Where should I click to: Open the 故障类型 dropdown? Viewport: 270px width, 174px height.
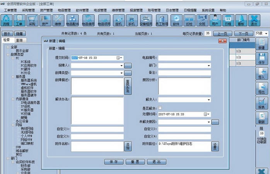tap(121, 73)
